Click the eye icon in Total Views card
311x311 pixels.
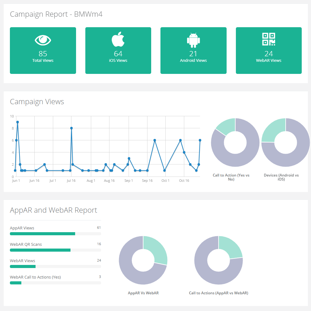(43, 40)
